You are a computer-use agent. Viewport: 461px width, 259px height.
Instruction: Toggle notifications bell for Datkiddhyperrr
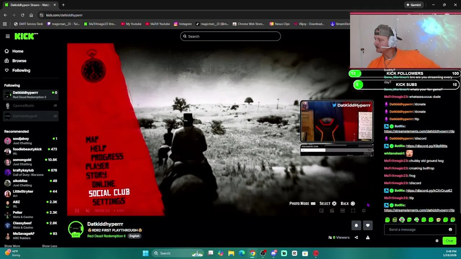pyautogui.click(x=356, y=226)
